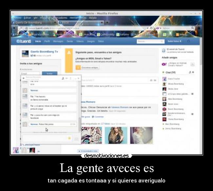
Task: Open the emoticon picker in chat
Action: (x=69, y=138)
